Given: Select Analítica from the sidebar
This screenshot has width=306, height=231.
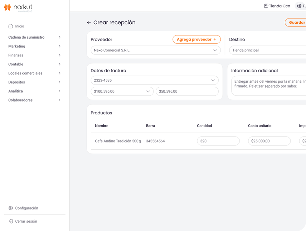Looking at the screenshot, I should coord(16,91).
